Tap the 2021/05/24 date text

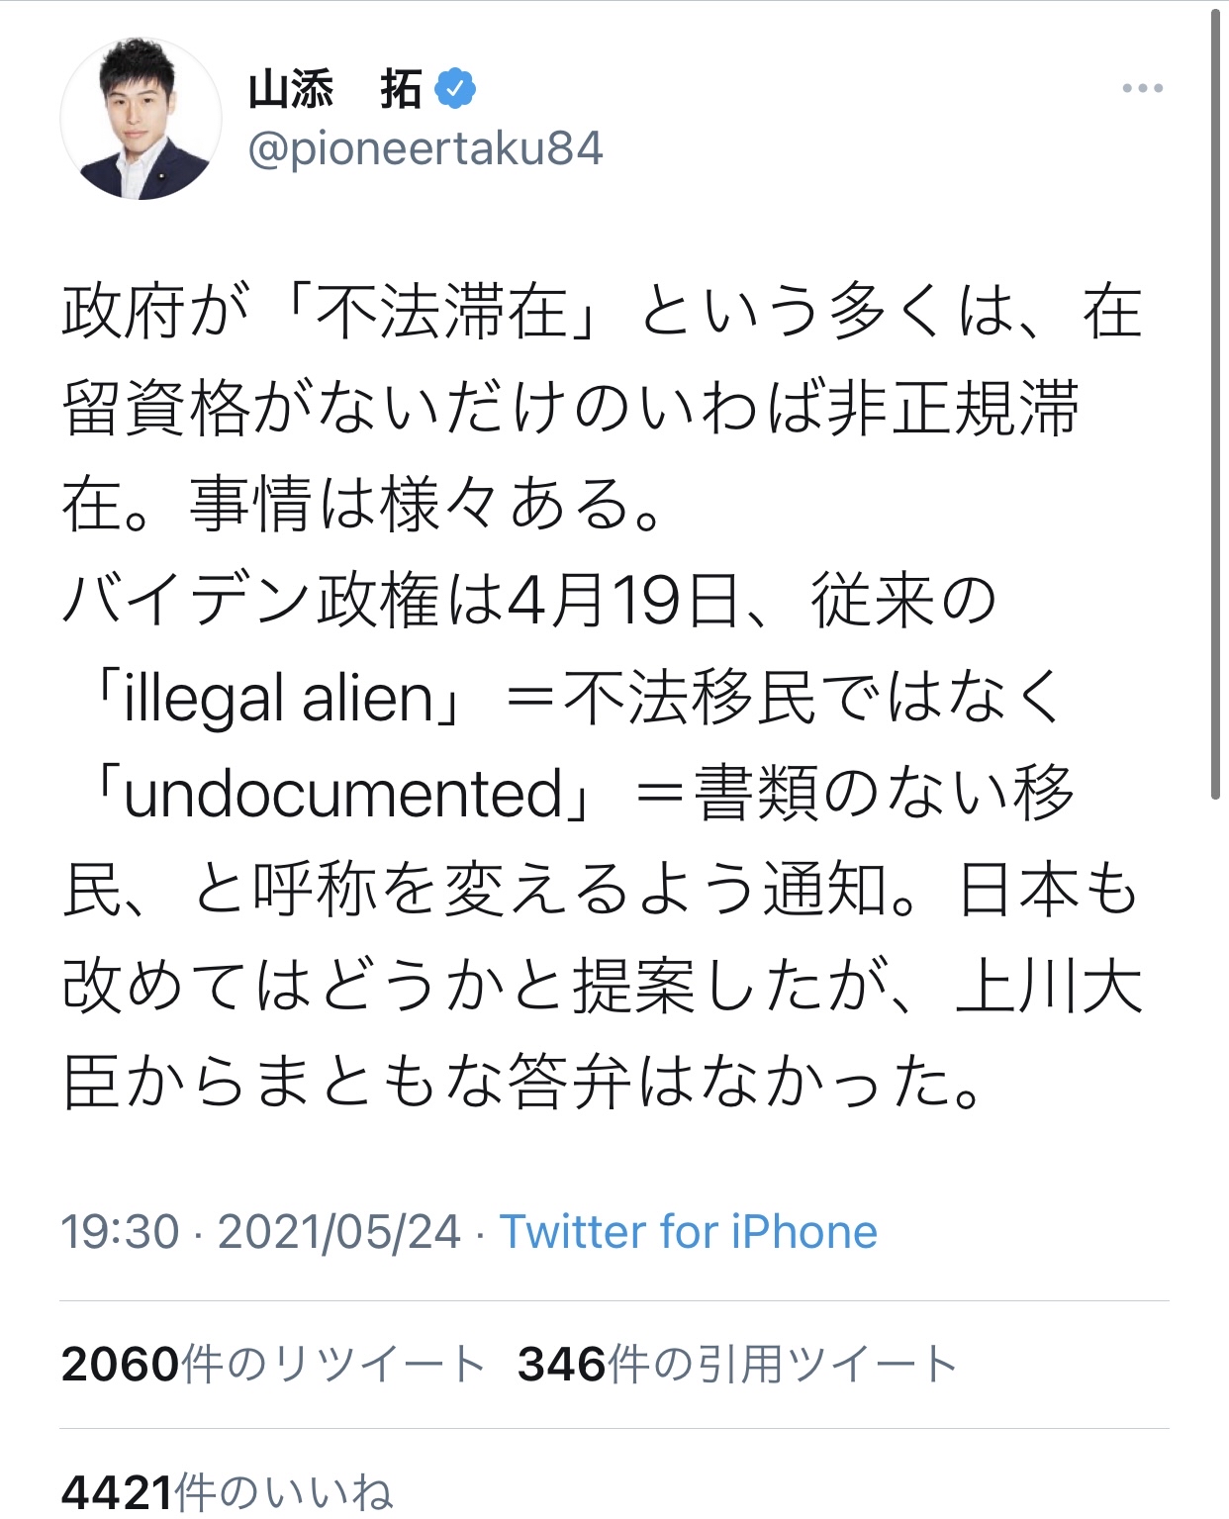339,1232
